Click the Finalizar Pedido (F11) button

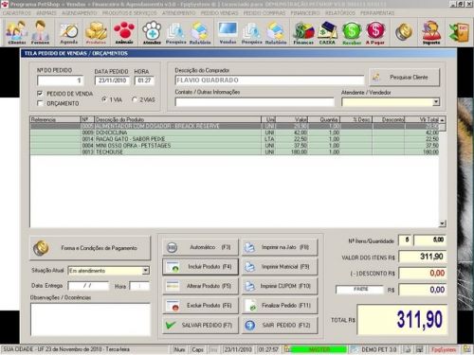(280, 306)
